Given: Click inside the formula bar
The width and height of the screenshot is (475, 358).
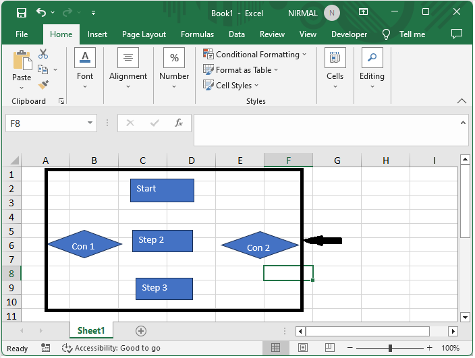Looking at the screenshot, I should pyautogui.click(x=327, y=130).
